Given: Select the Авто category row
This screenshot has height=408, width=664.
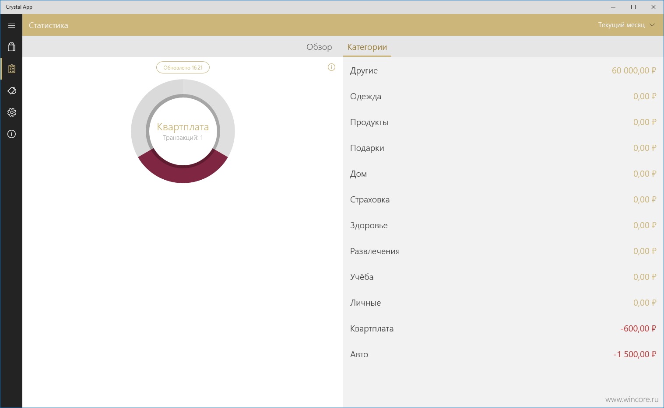Looking at the screenshot, I should [x=503, y=354].
